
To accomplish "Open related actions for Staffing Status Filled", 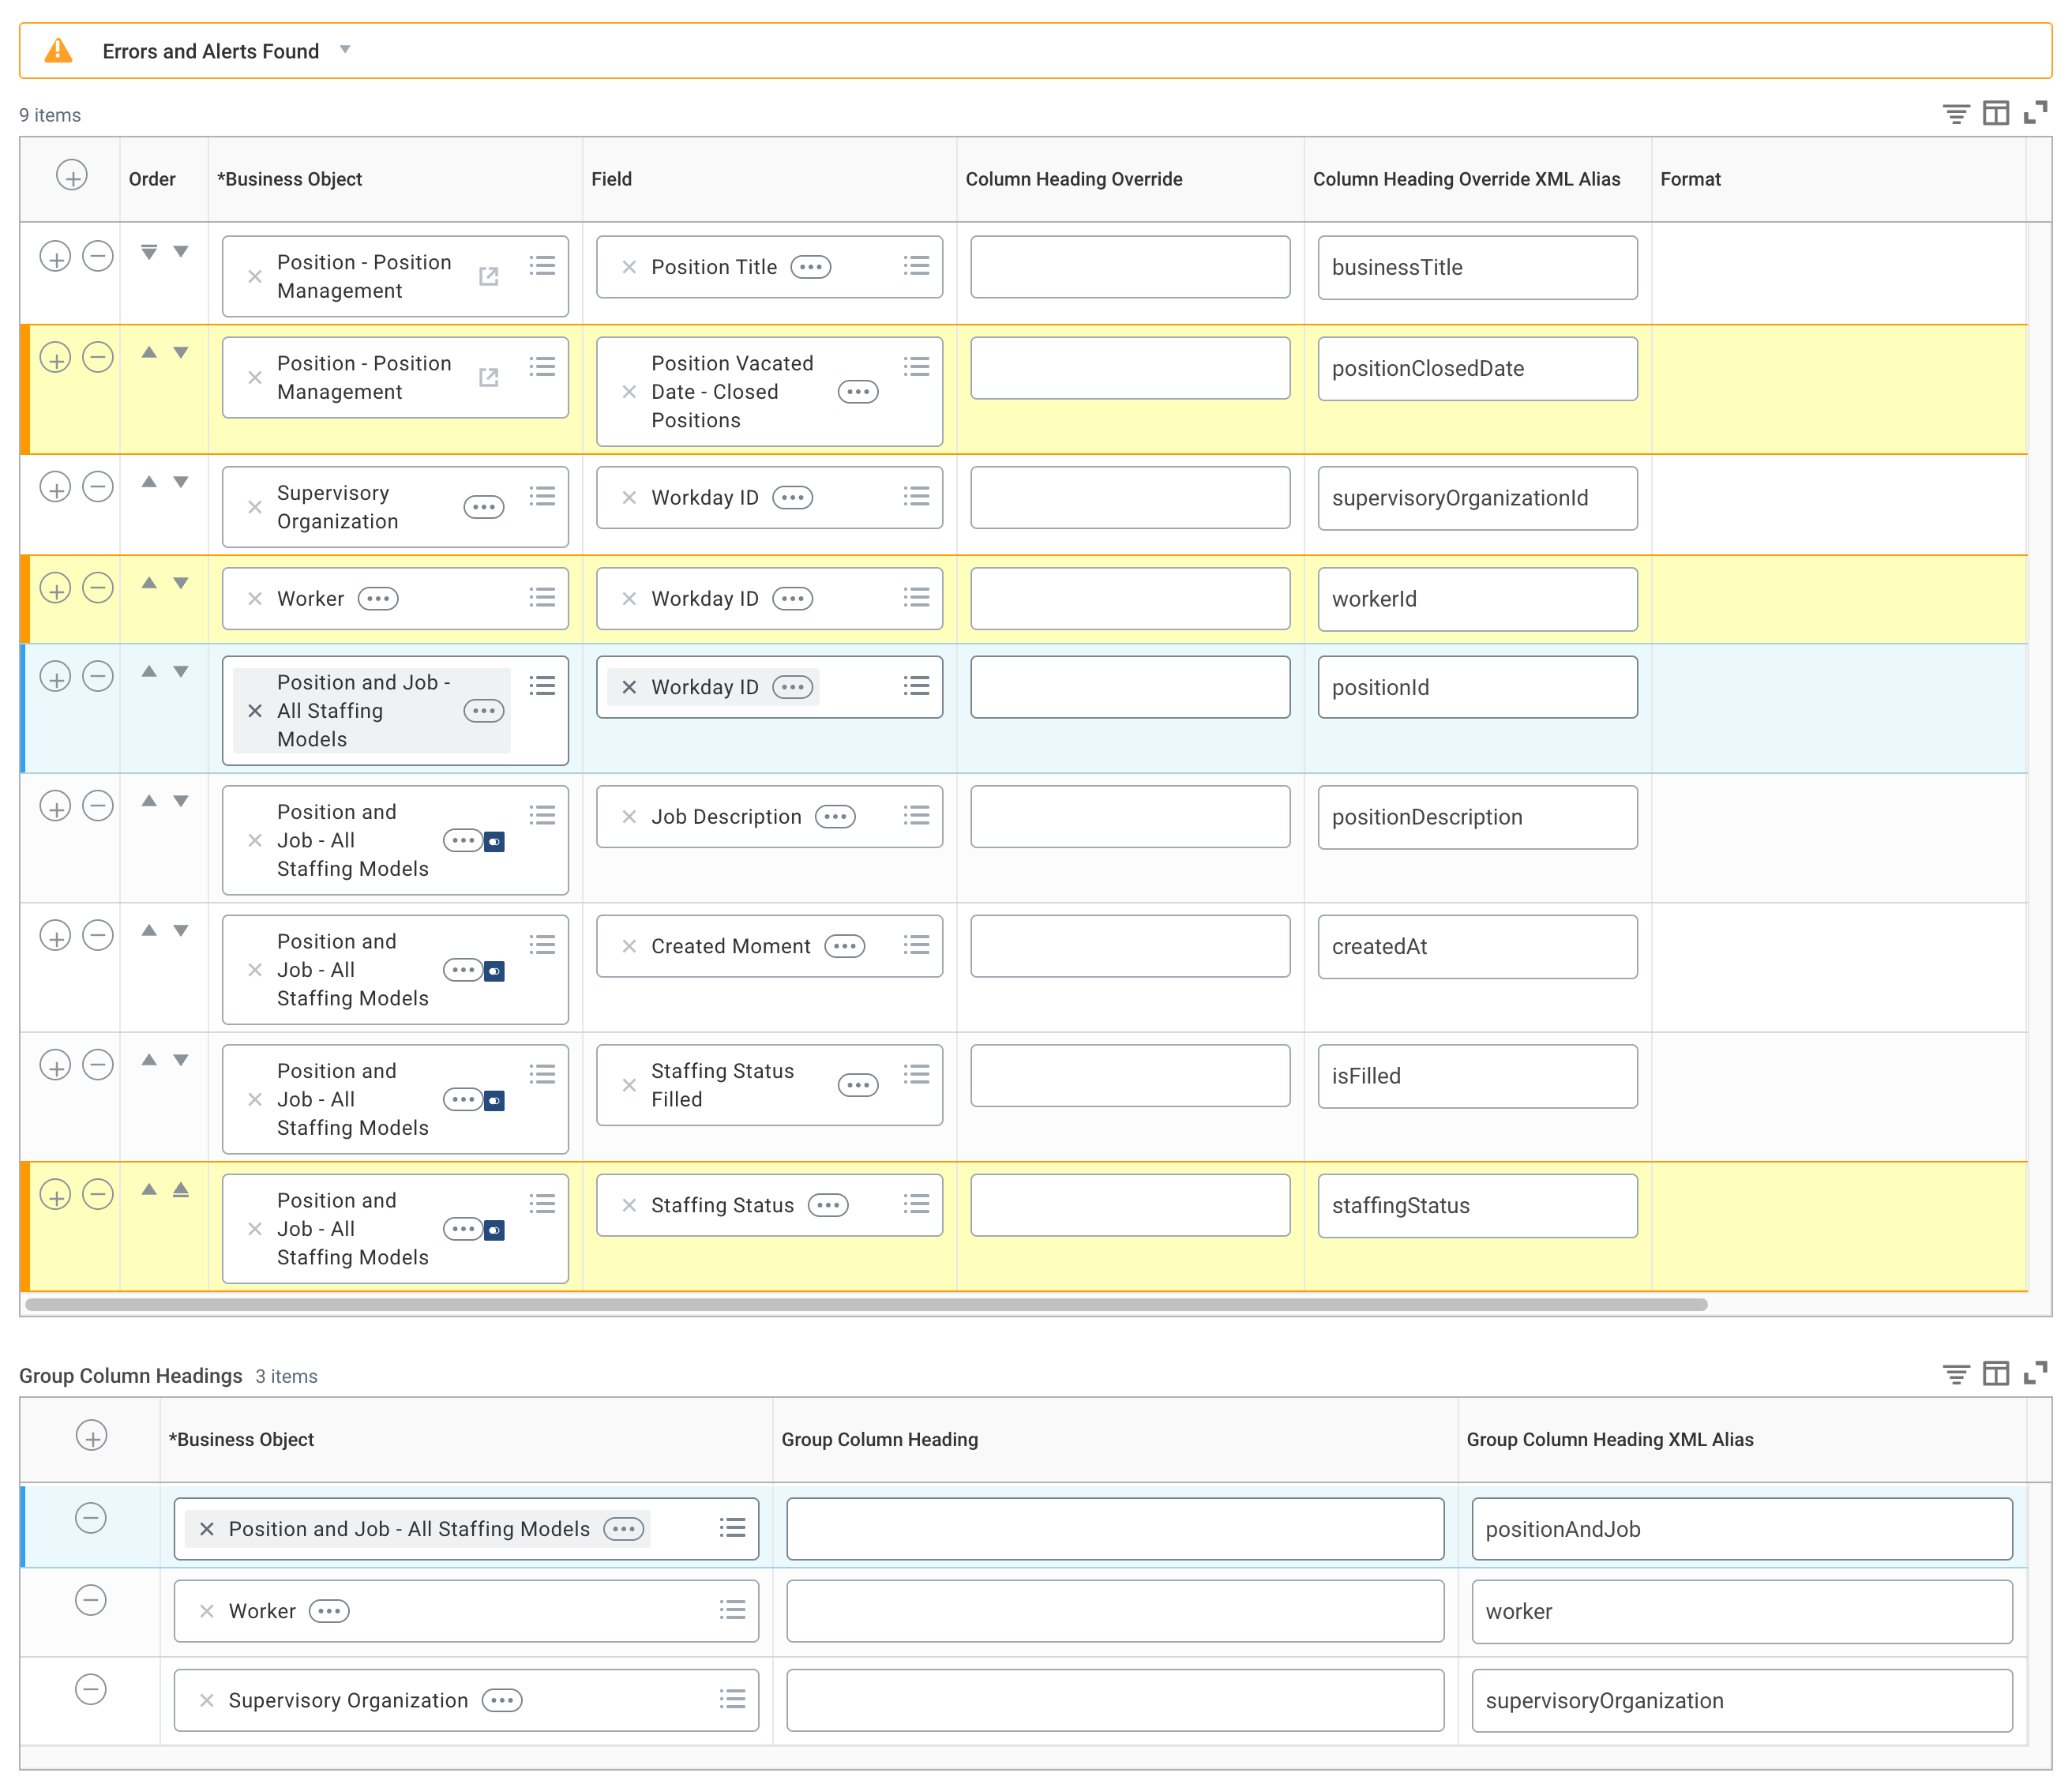I will point(858,1086).
